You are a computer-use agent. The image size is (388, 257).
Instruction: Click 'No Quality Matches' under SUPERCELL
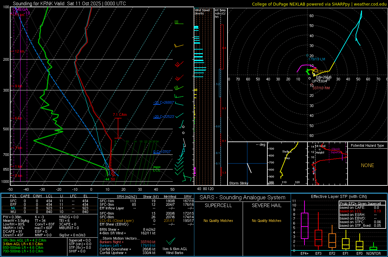pos(218,221)
